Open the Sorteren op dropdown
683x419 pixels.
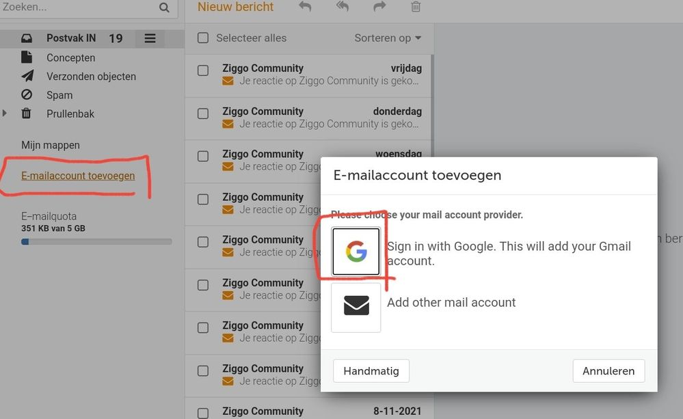click(388, 38)
